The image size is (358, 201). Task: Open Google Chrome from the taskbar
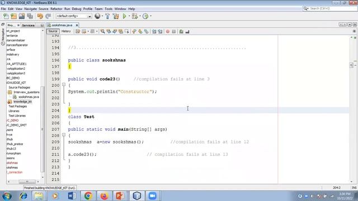pos(88,196)
